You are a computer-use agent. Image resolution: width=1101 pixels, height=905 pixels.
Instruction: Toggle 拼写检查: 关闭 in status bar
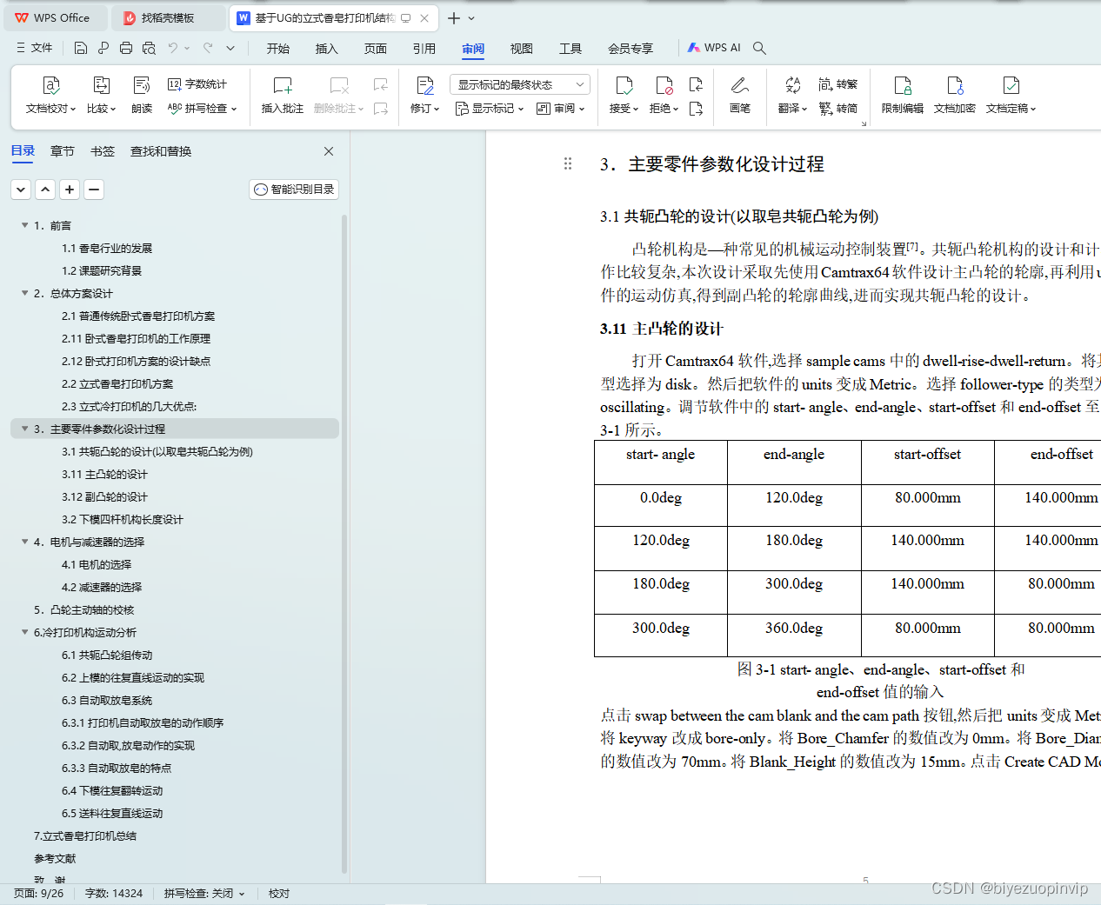(x=204, y=894)
